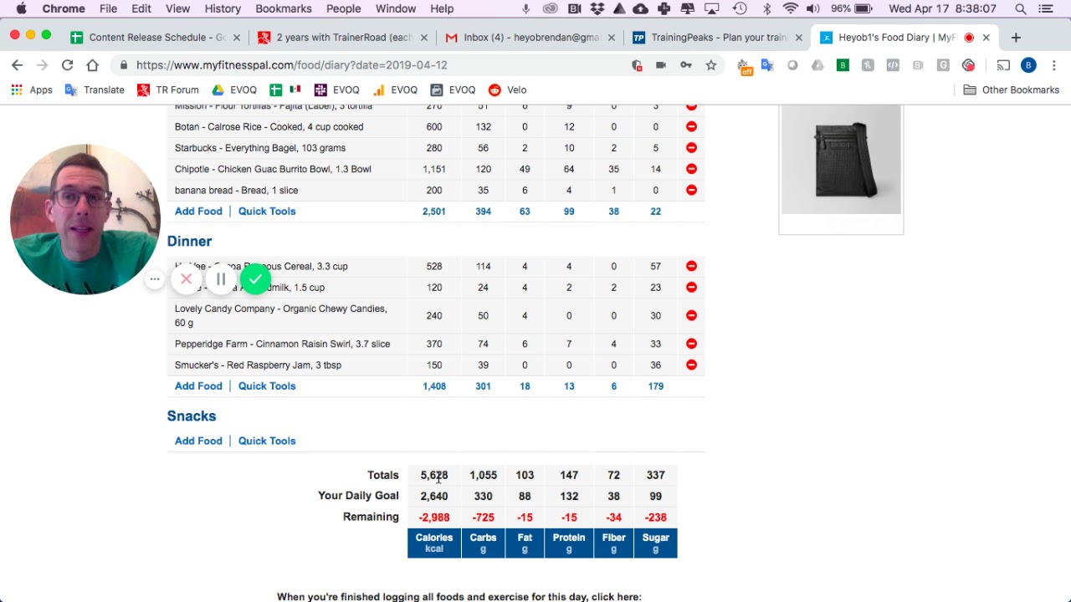Remove the Cocoa cereal 3.3 cup entry
Image resolution: width=1071 pixels, height=602 pixels.
point(691,266)
